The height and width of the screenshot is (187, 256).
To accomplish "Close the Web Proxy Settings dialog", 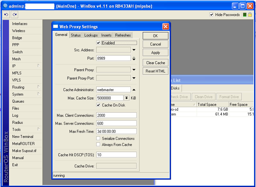I will coord(166,26).
